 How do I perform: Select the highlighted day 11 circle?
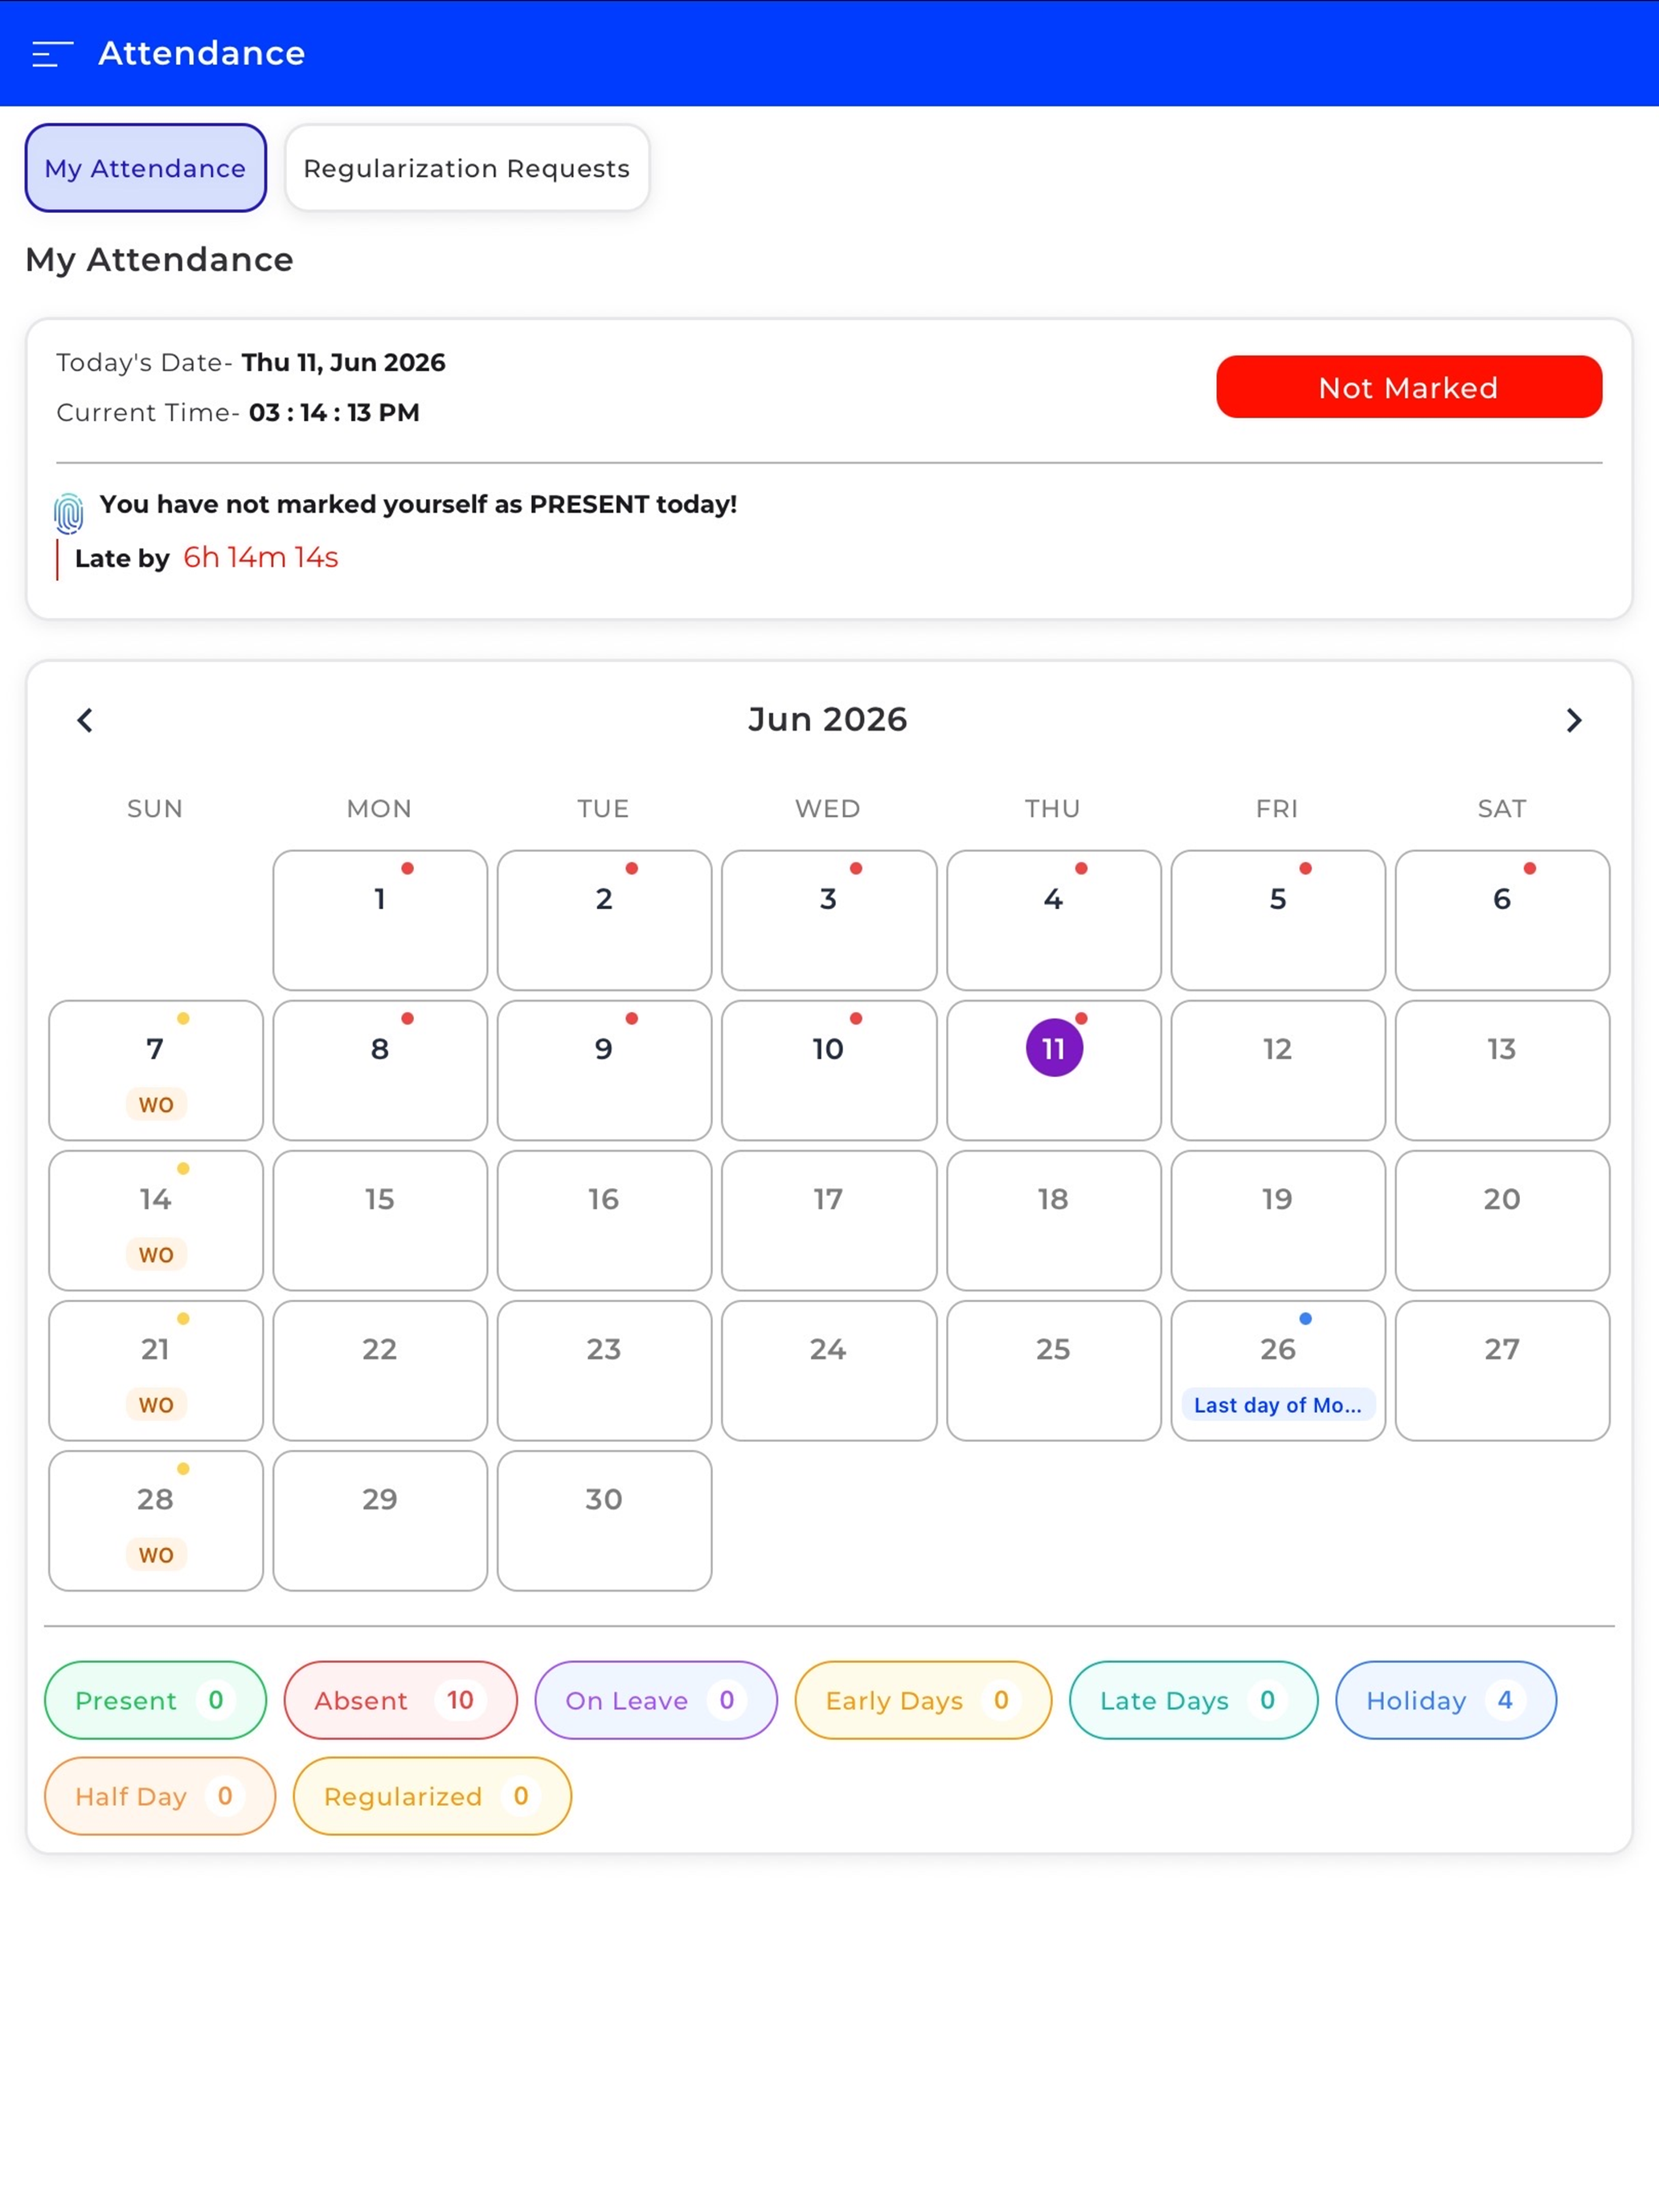1054,1048
